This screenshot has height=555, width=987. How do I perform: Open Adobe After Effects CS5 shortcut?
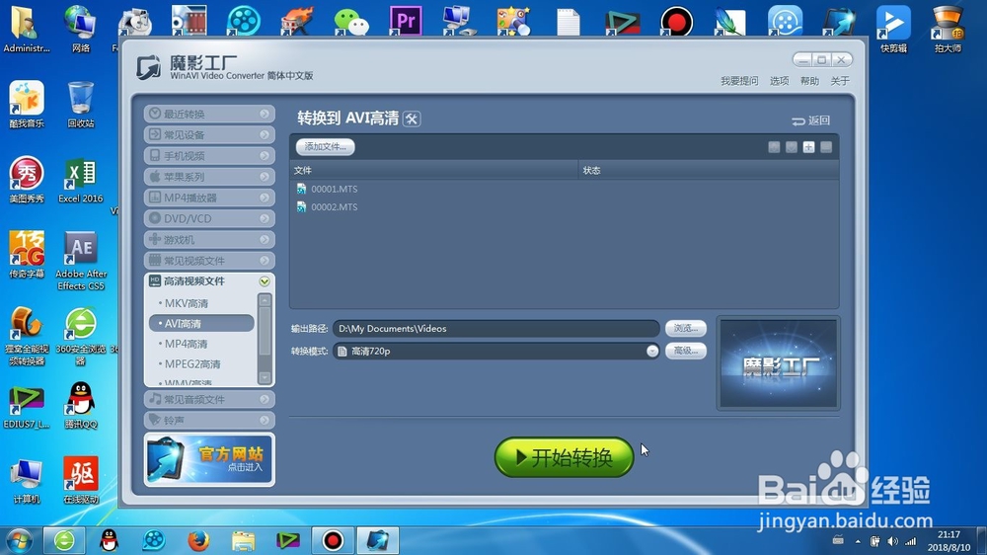[81, 260]
